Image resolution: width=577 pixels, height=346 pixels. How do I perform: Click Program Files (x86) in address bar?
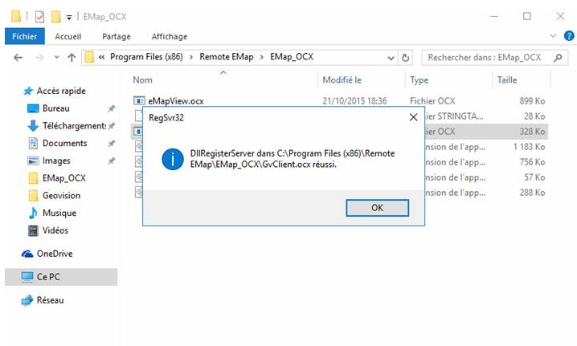[x=146, y=57]
